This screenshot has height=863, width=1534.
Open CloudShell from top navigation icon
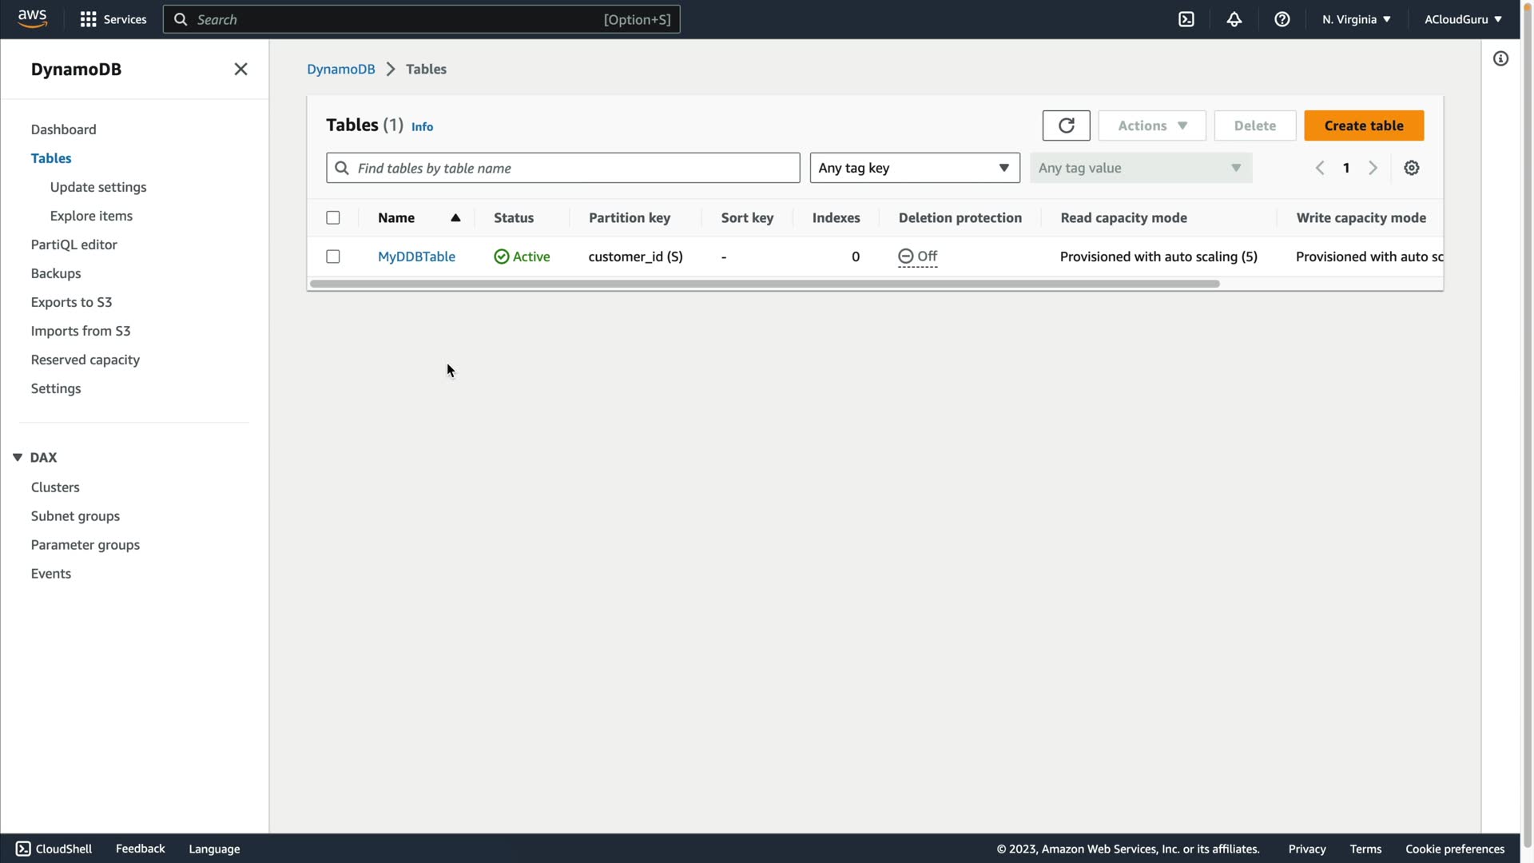click(x=1186, y=19)
